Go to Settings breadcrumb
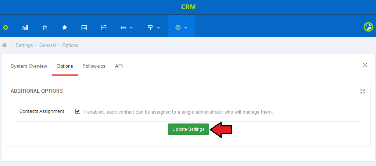376x166 pixels. coord(24,45)
